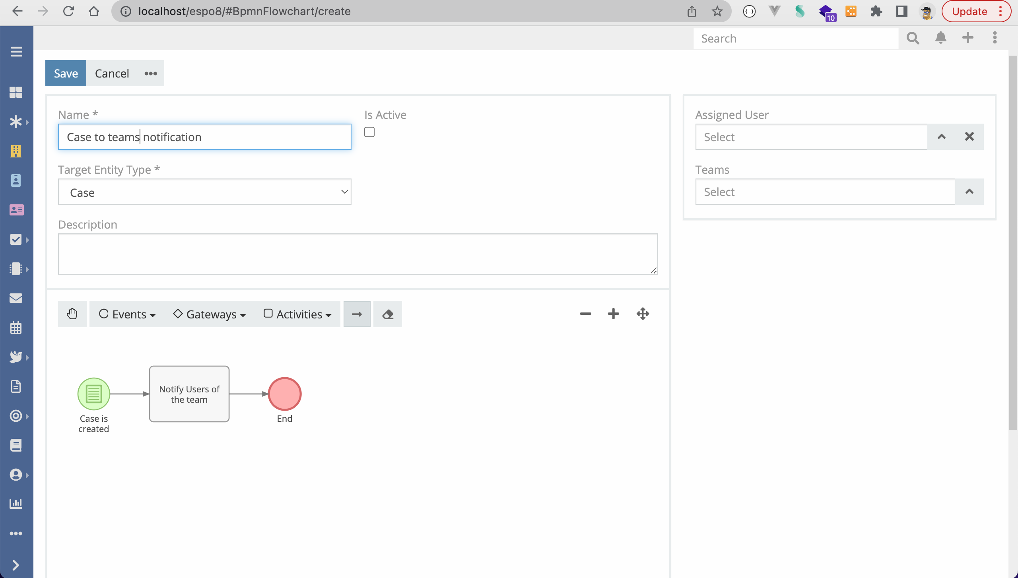Screen dimensions: 1018x578
Task: Open the Emails sidebar icon
Action: (x=16, y=298)
